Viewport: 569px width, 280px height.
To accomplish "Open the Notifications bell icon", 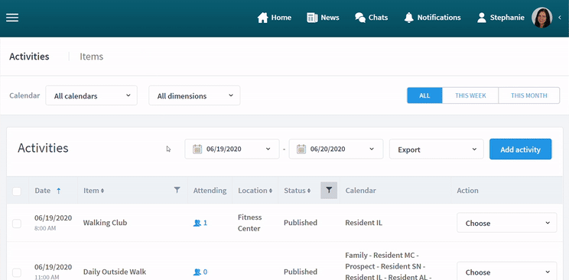I will 409,18.
